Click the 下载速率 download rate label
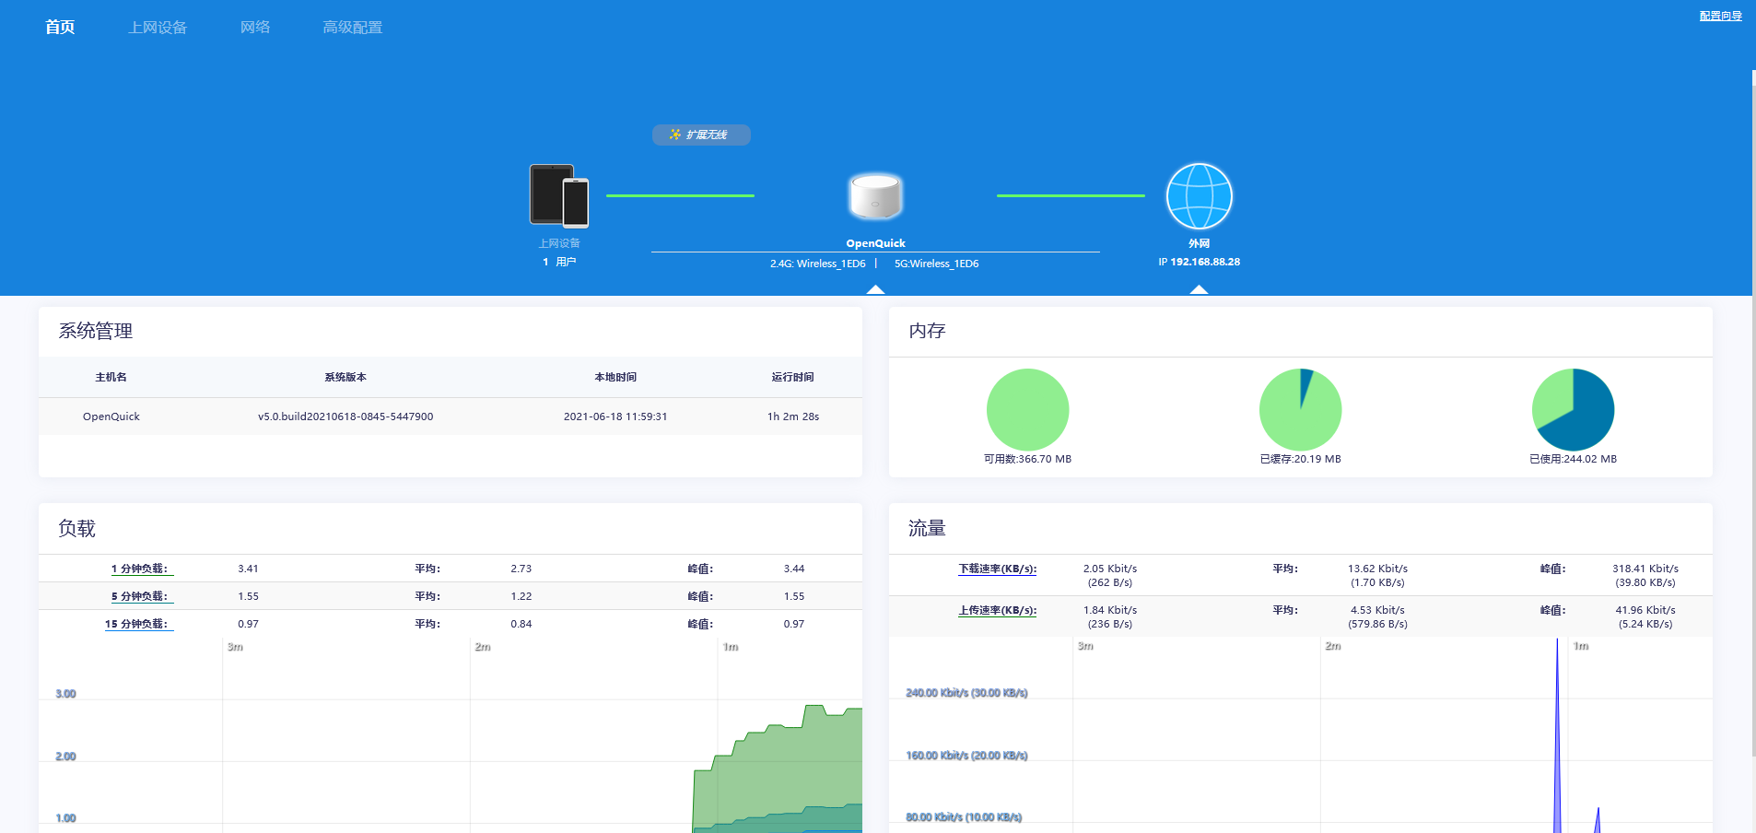The height and width of the screenshot is (833, 1756). click(x=997, y=569)
